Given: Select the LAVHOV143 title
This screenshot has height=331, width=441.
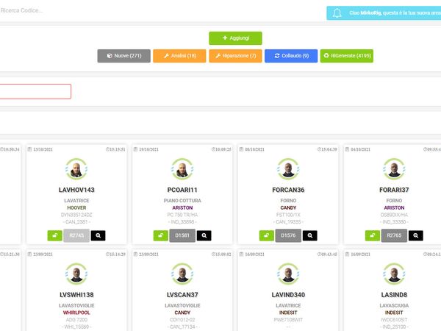Looking at the screenshot, I should 76,190.
